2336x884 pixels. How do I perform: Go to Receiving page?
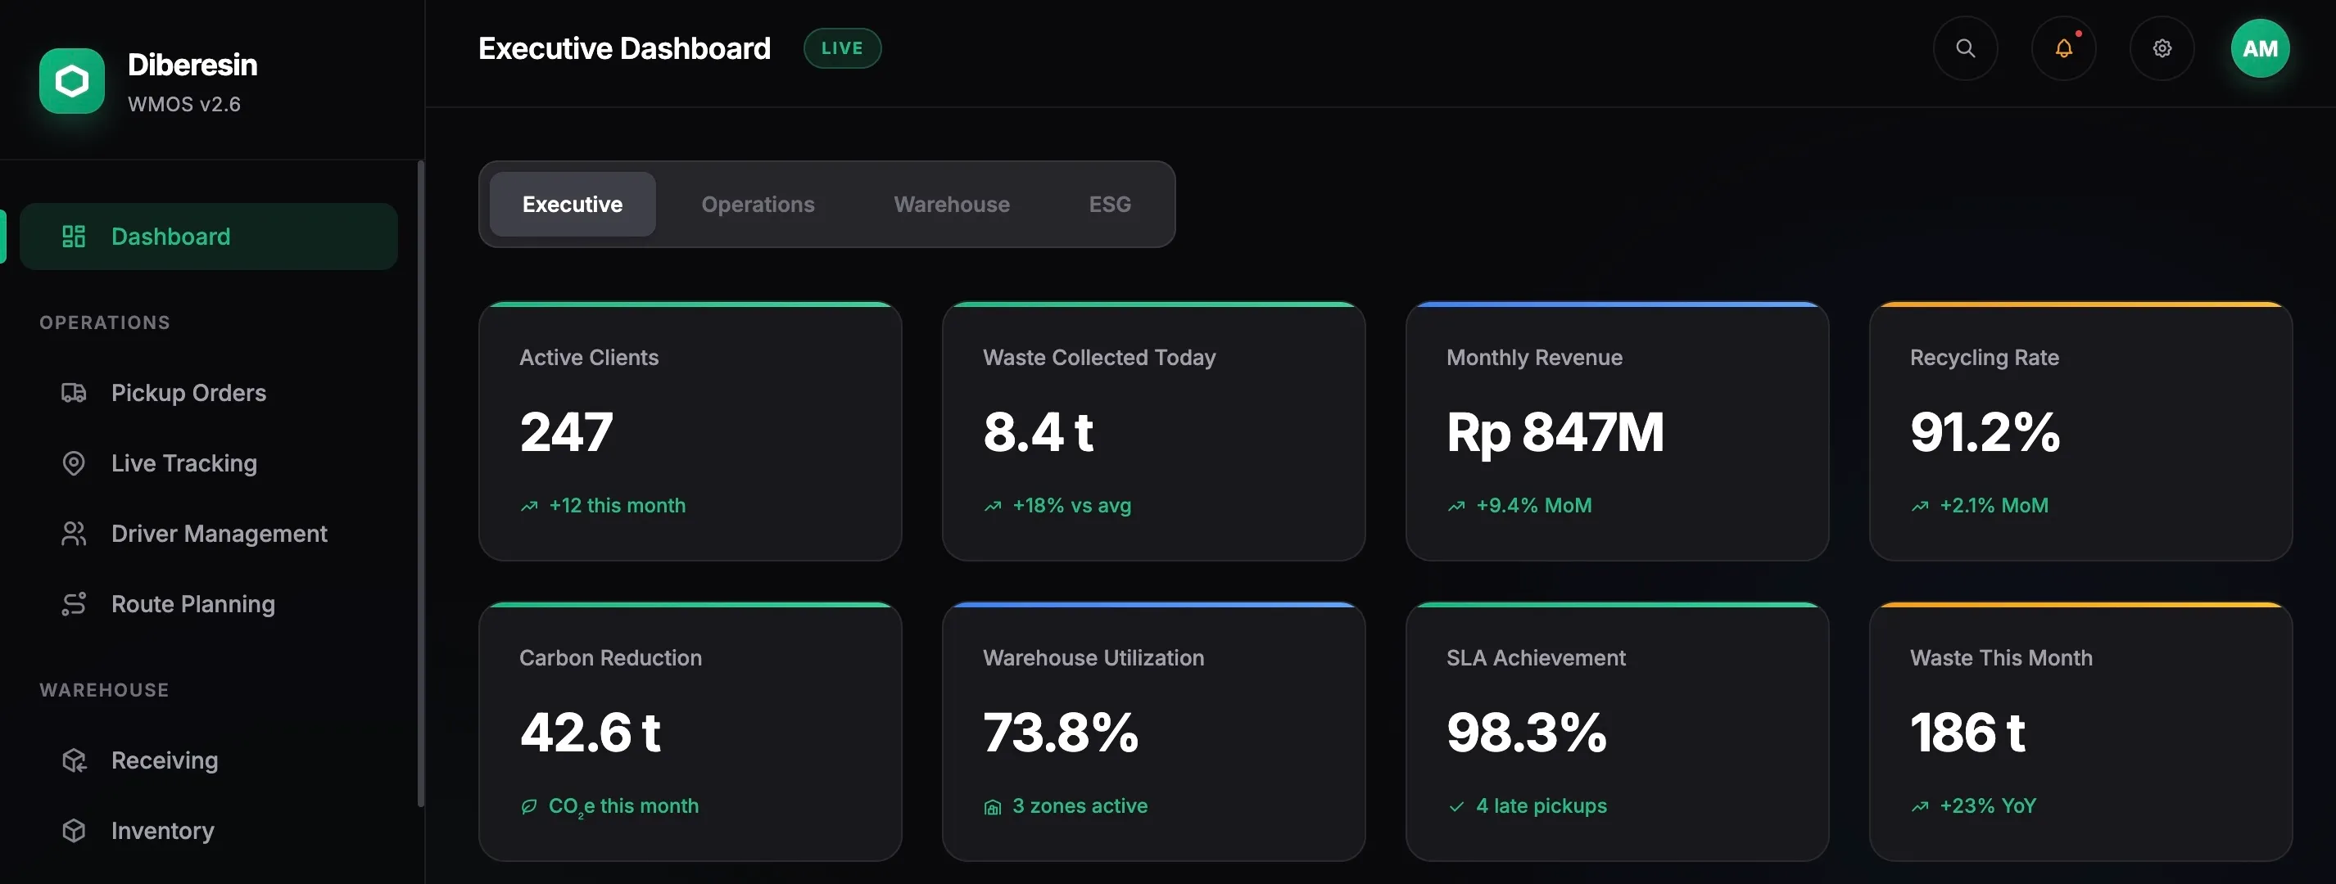tap(209, 760)
